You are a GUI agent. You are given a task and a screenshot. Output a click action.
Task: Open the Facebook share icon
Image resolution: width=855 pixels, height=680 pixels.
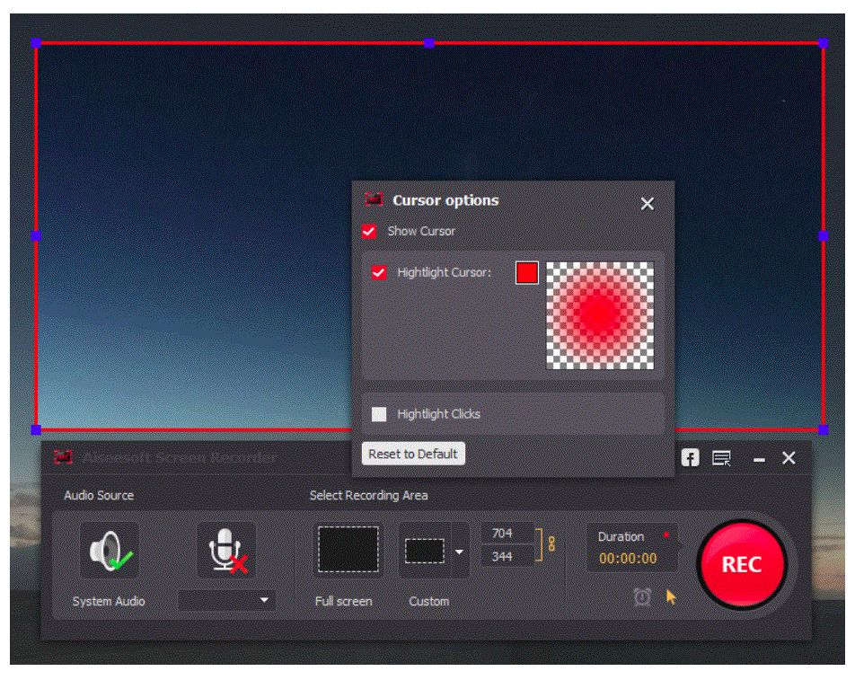[x=690, y=458]
